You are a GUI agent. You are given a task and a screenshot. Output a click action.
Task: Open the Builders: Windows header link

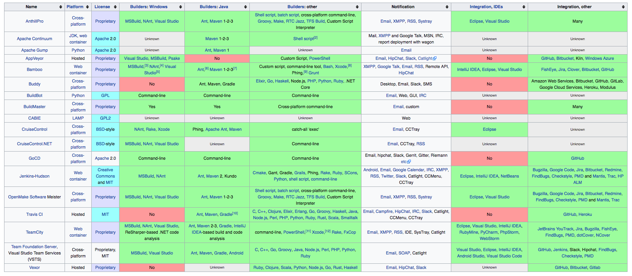pos(149,7)
